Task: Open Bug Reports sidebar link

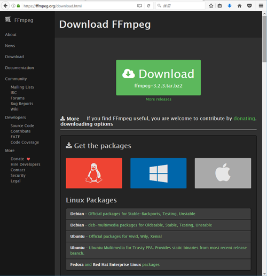Action: (22, 104)
